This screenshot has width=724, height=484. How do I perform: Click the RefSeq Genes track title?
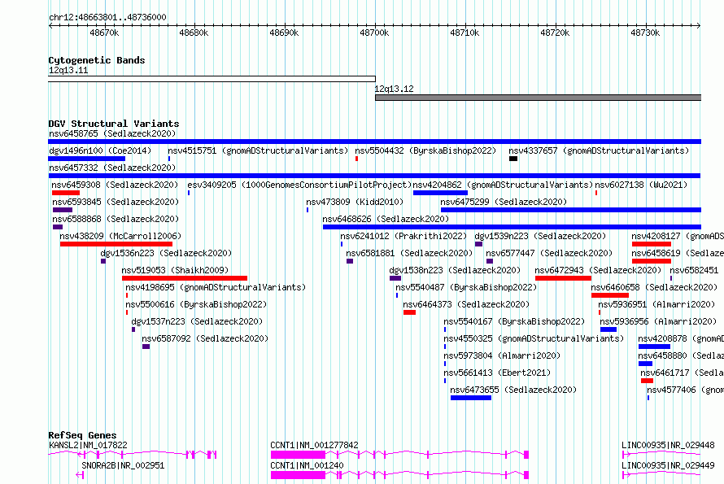82,435
